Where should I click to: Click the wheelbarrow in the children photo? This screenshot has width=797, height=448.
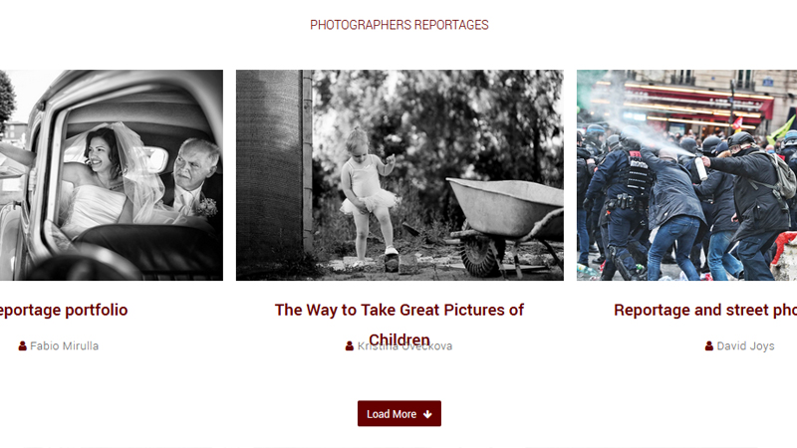(x=506, y=223)
